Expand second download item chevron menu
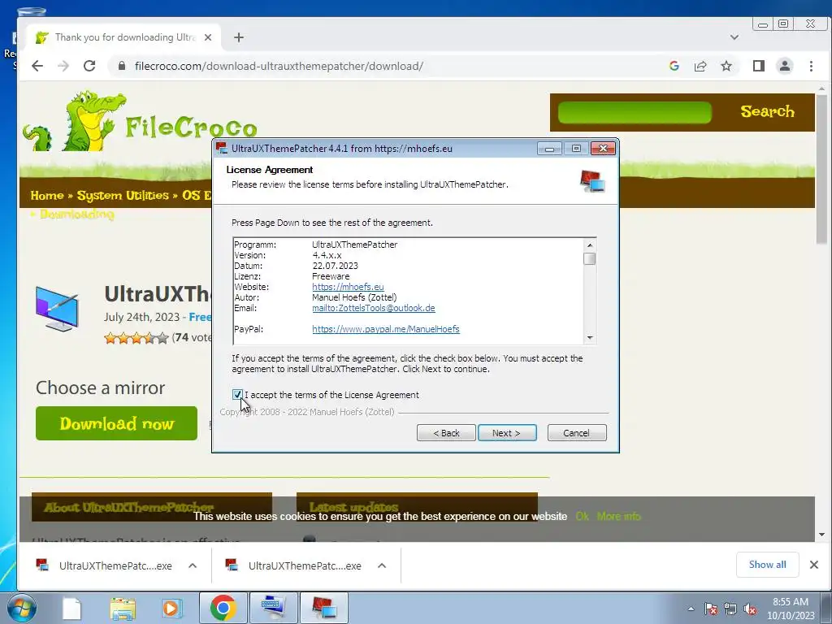This screenshot has height=624, width=832. point(382,565)
